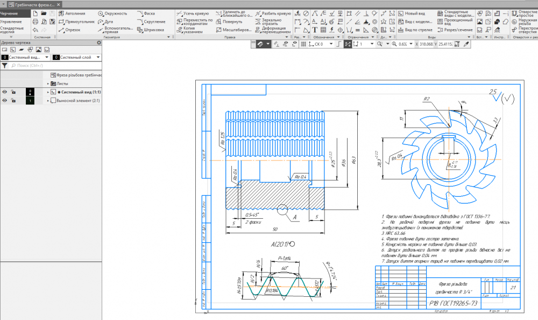
Task: Choose the Окружность circle tool
Action: tap(116, 13)
